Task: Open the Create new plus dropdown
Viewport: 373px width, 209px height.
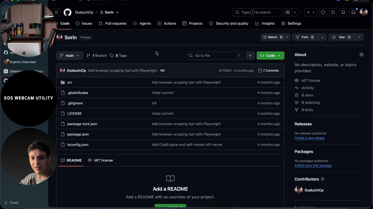Action: [x=311, y=12]
